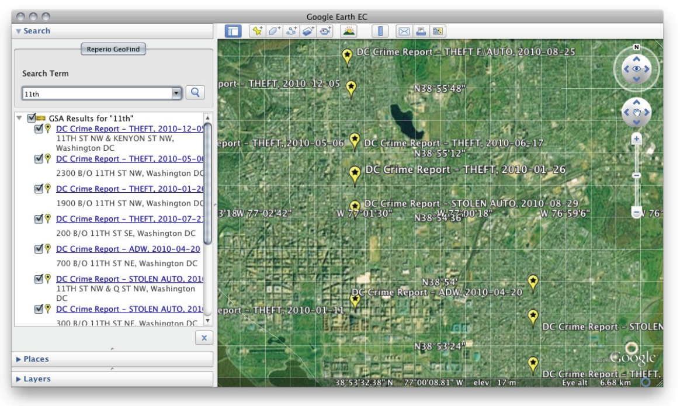Open the ADW, 2010-04-20 crime report link

pos(128,249)
